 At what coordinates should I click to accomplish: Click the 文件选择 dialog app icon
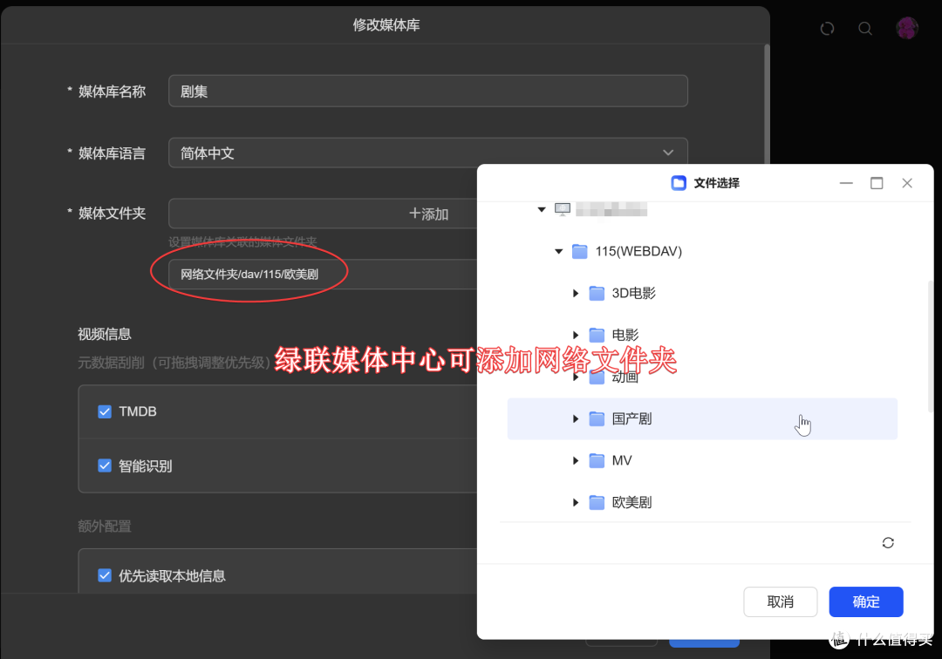click(x=679, y=183)
